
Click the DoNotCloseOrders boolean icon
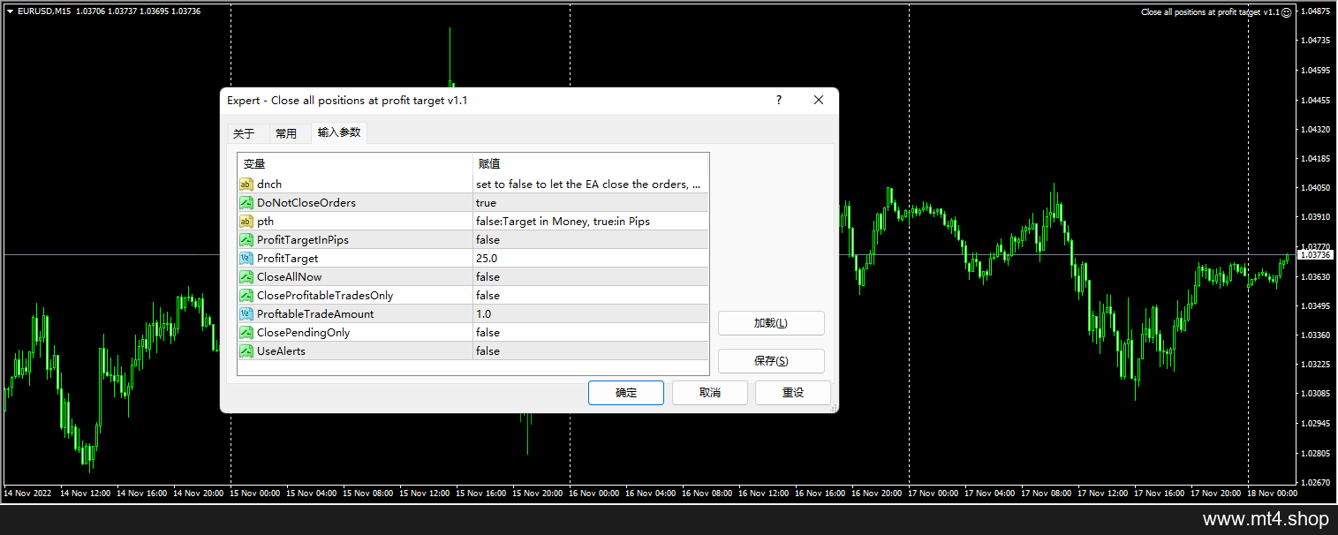pos(246,203)
